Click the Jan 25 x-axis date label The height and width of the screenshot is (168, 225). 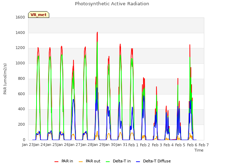(51, 145)
